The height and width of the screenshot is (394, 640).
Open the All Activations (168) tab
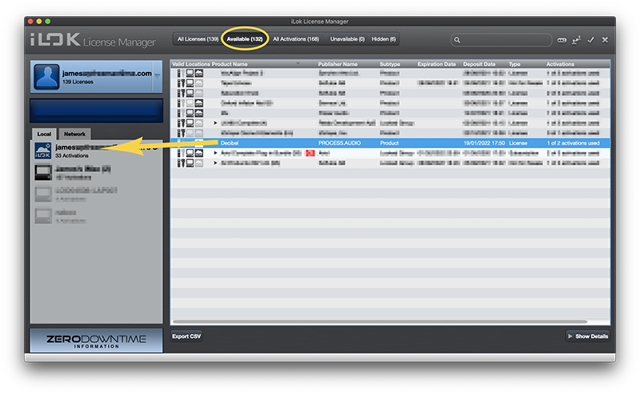[296, 39]
